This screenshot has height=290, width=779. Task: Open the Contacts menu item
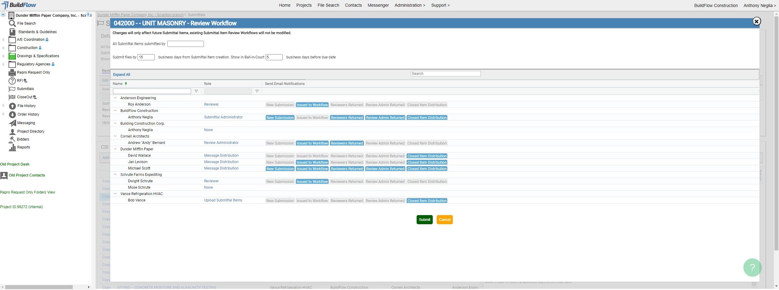click(x=353, y=5)
